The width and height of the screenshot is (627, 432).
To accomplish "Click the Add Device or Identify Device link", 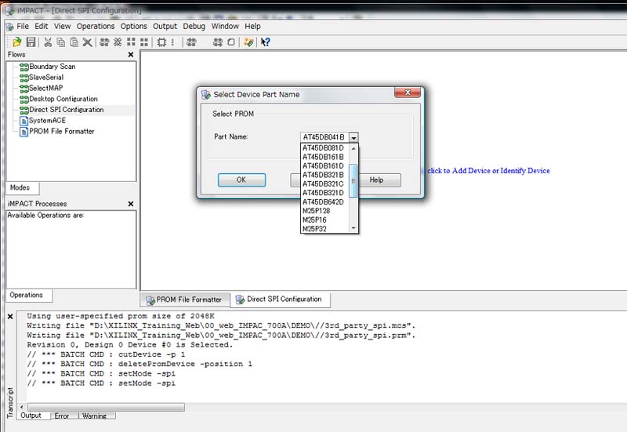I will point(488,171).
